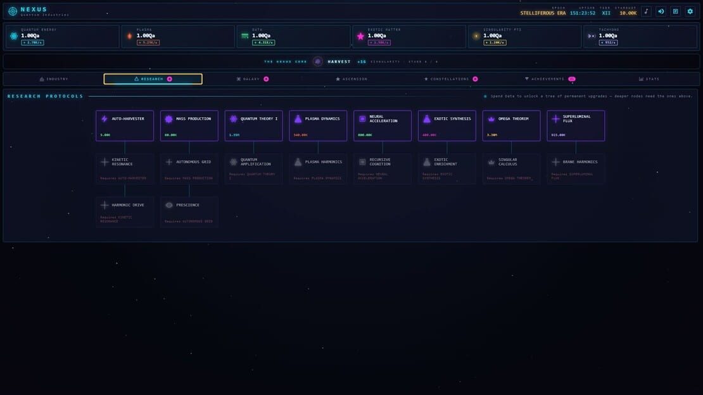Open the Constellations tab
703x395 pixels.
point(450,79)
